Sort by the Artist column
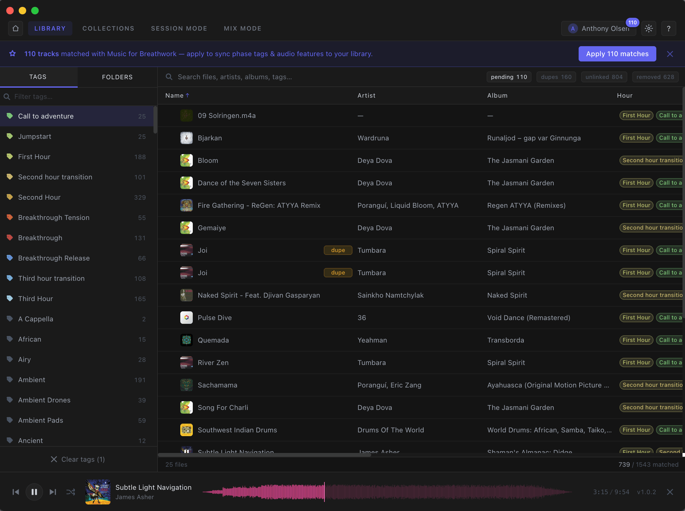 [x=366, y=95]
